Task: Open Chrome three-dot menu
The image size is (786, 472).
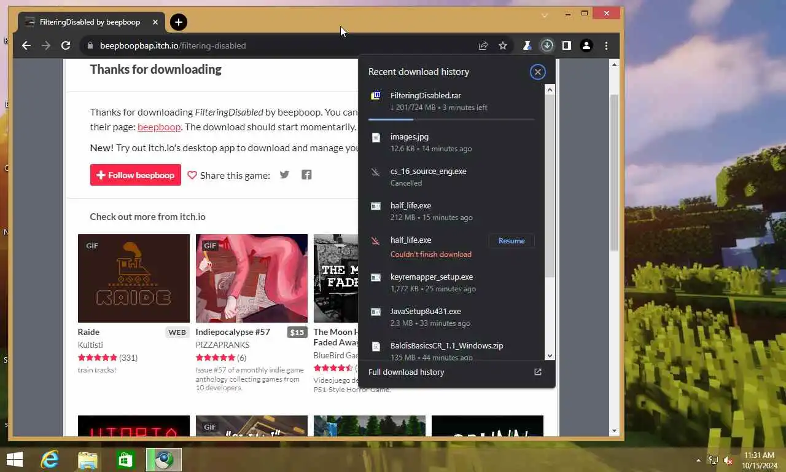Action: tap(606, 45)
